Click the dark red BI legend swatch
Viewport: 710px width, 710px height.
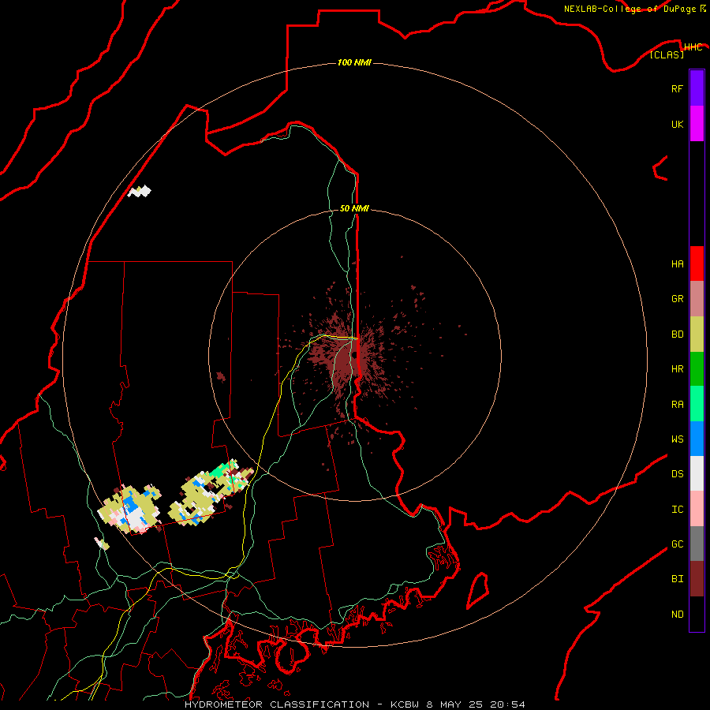tap(697, 579)
